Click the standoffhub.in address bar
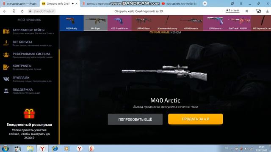 coord(44,11)
